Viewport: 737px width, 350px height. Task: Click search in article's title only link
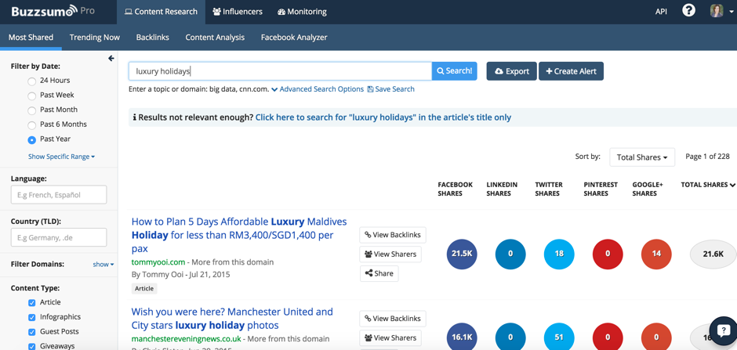click(x=383, y=117)
